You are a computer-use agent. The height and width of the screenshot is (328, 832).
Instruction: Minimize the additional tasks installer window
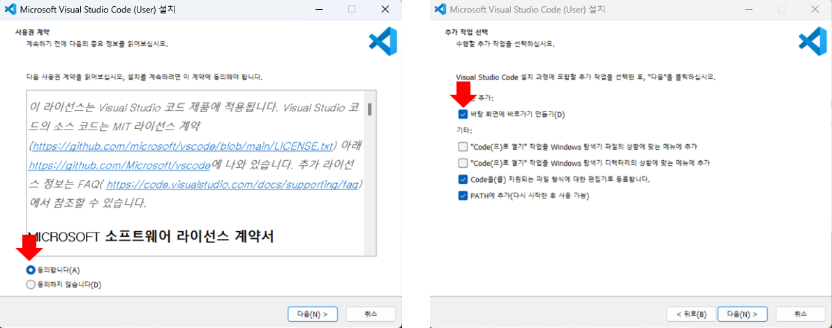748,10
